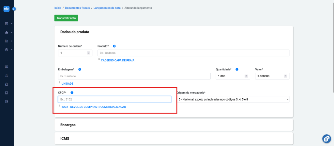Click the logout sidebar icon

(x=7, y=101)
